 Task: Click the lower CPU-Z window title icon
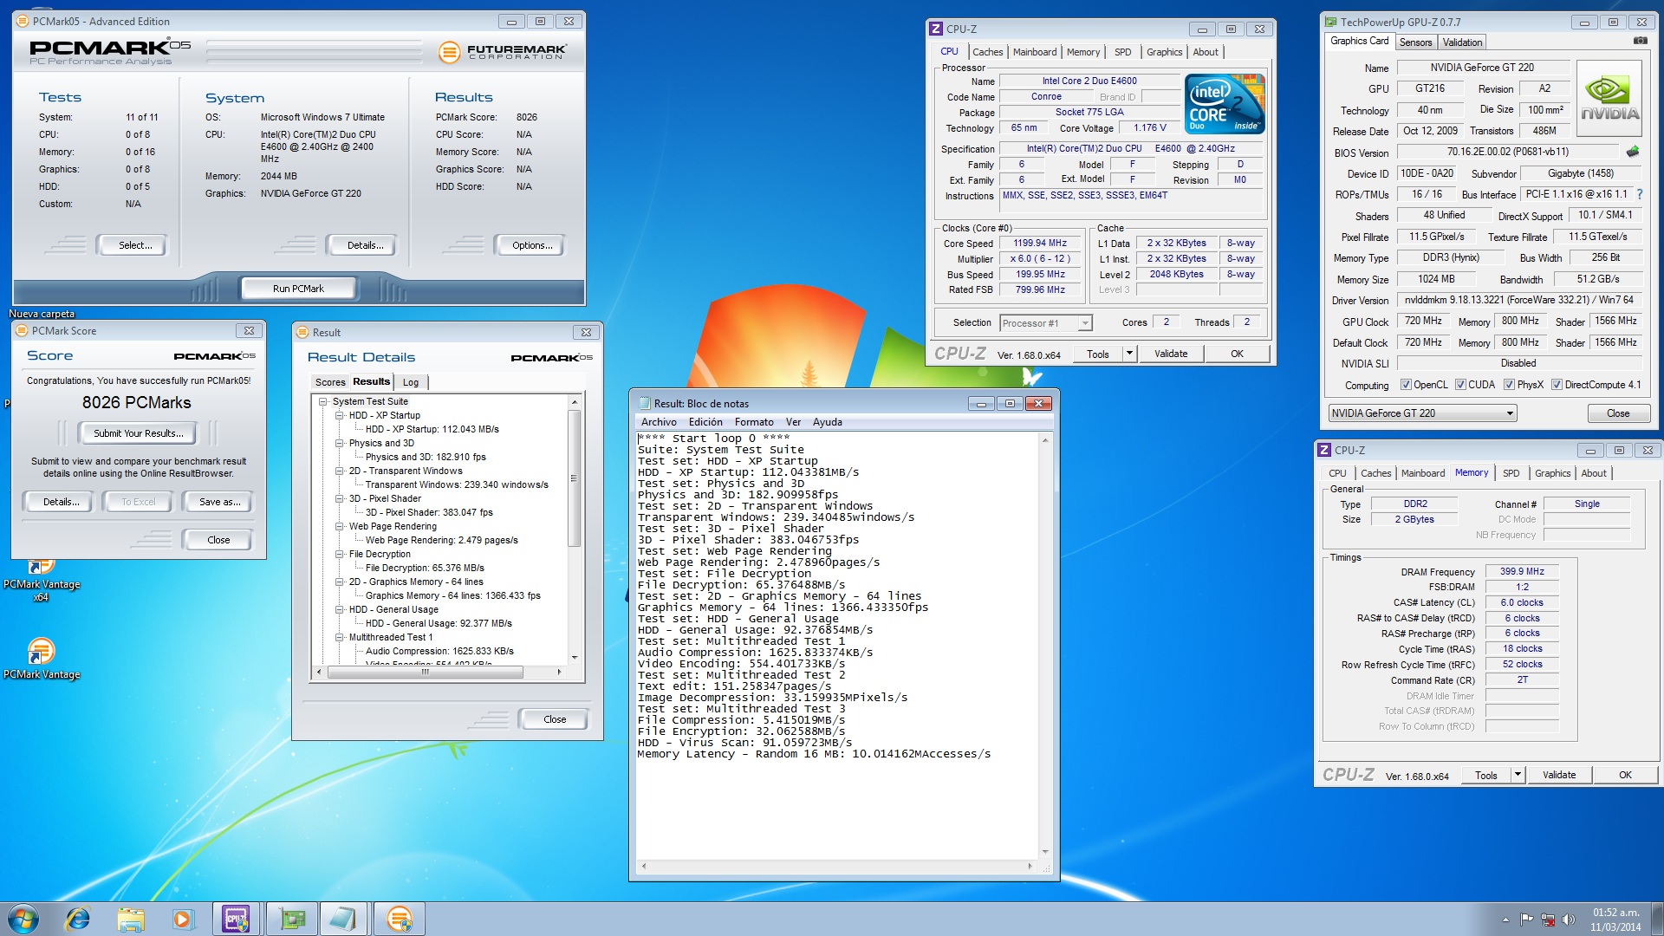(1323, 450)
